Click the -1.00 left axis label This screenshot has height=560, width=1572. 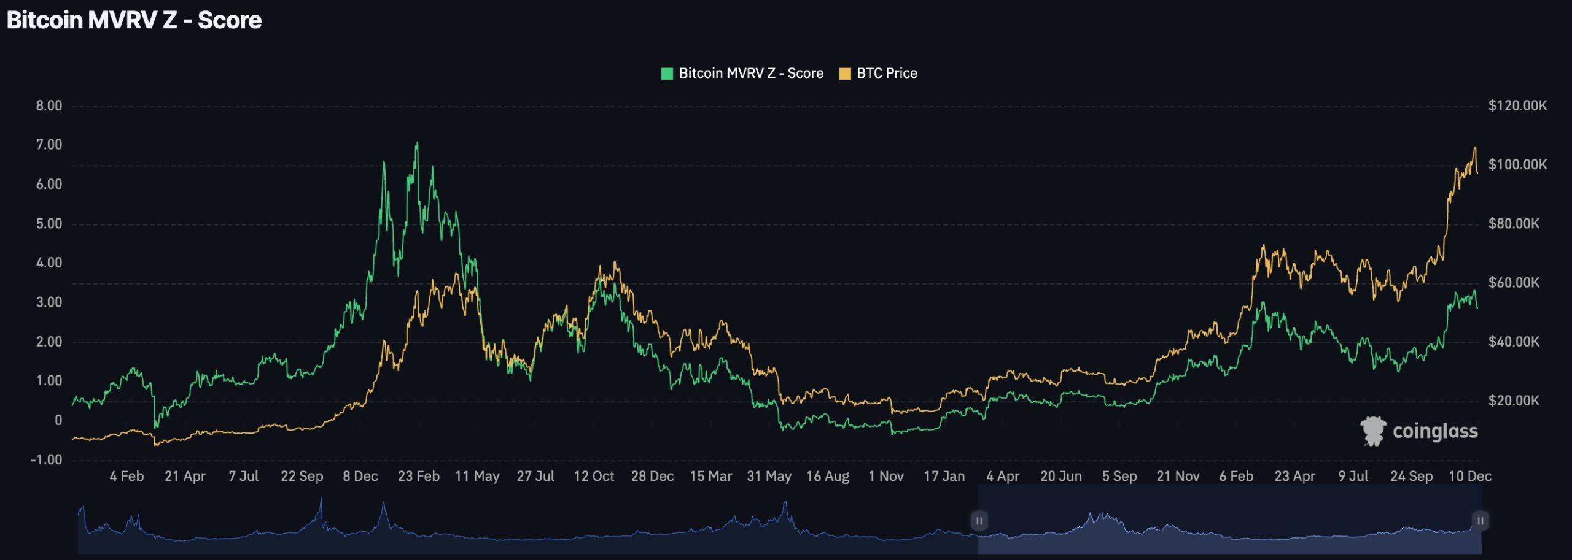coord(47,459)
